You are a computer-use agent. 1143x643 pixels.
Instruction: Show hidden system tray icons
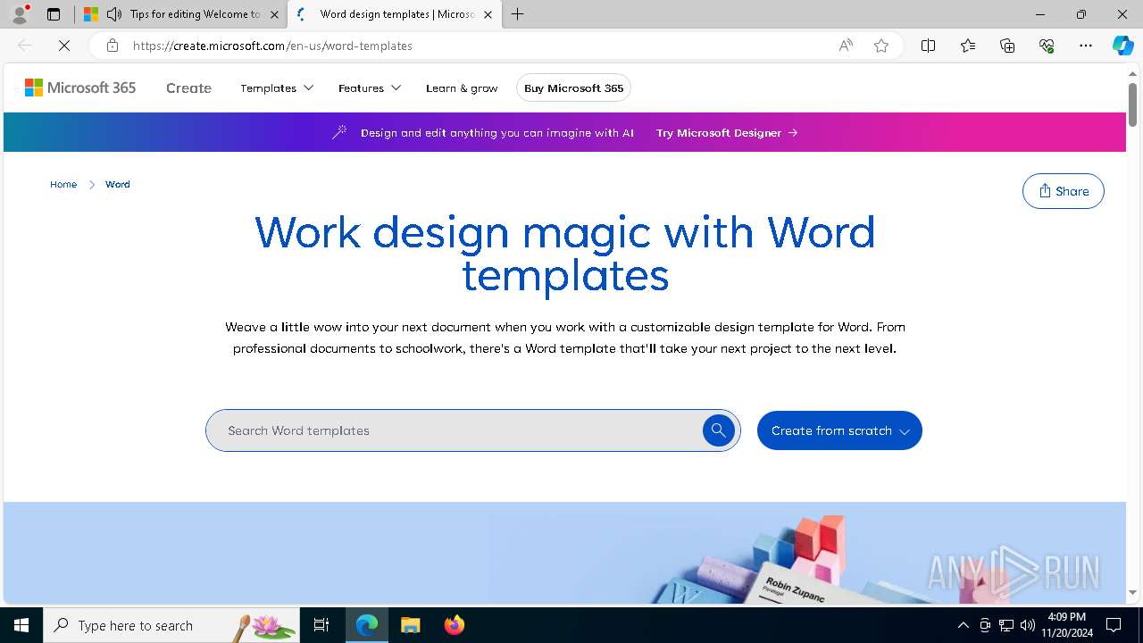click(x=963, y=625)
